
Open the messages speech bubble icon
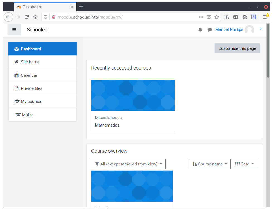pos(210,30)
